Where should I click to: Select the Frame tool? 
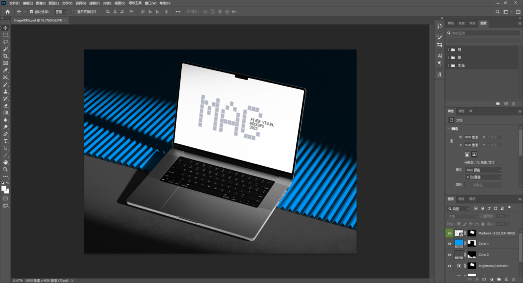pos(5,63)
